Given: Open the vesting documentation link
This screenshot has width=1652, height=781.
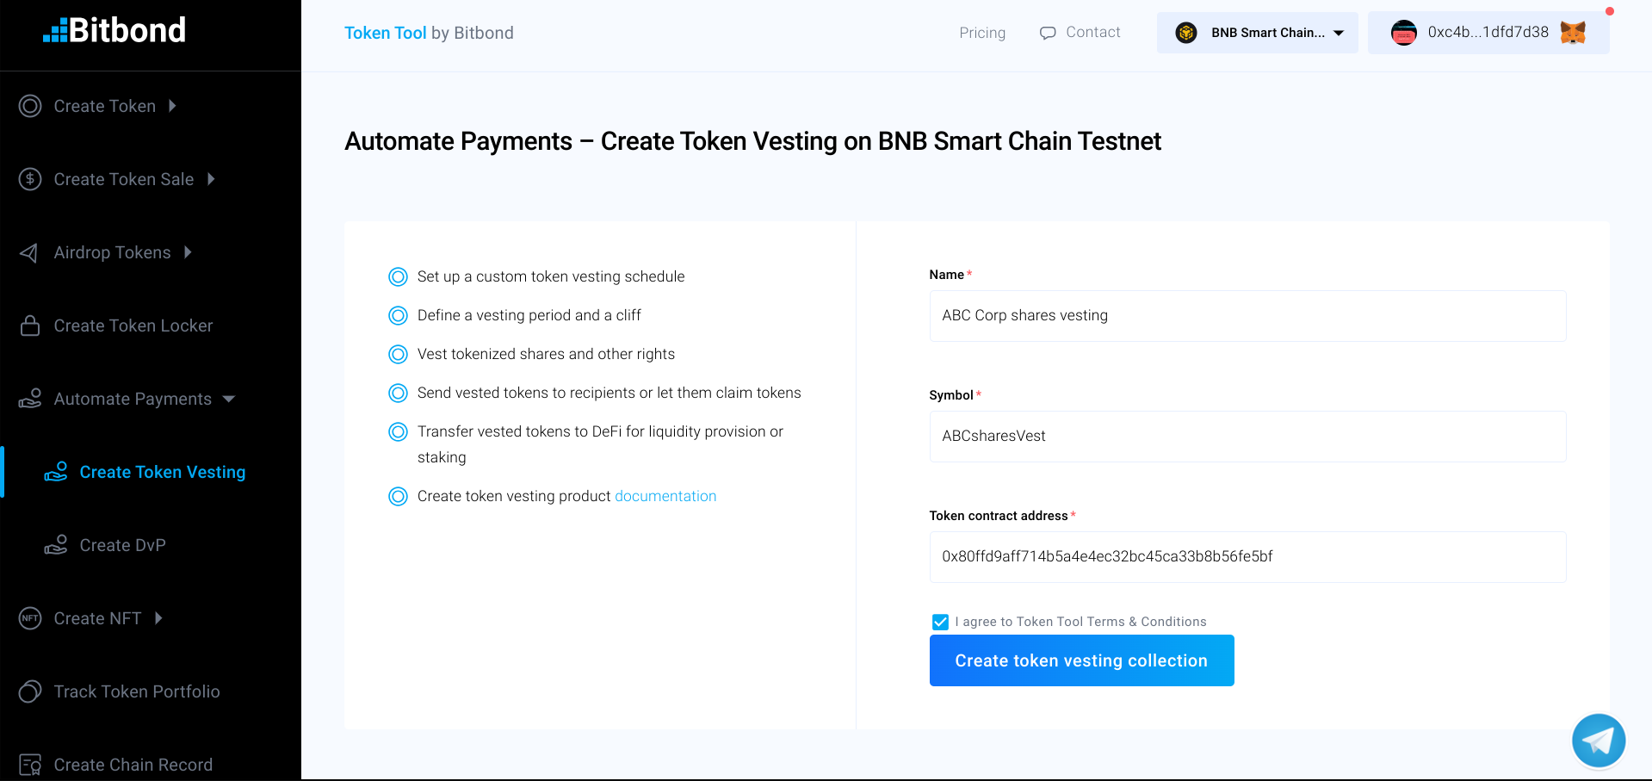Looking at the screenshot, I should coord(665,496).
